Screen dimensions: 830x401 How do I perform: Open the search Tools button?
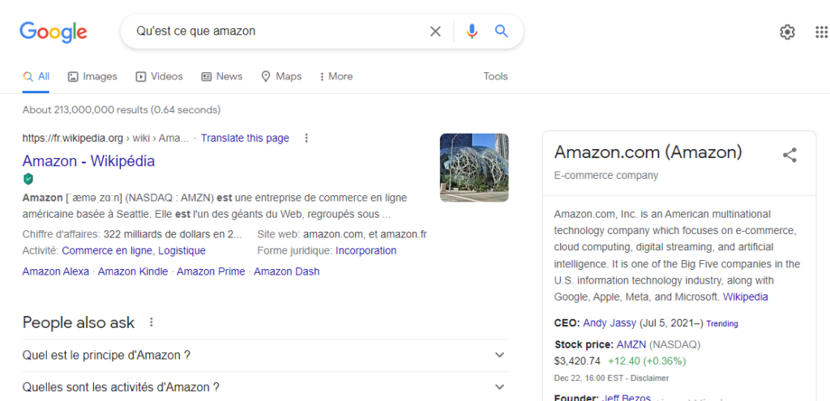[495, 76]
